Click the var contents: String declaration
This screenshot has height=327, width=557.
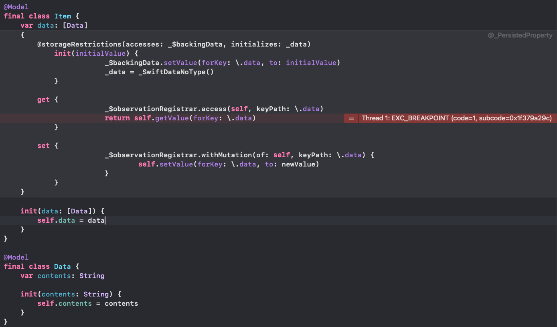click(63, 276)
